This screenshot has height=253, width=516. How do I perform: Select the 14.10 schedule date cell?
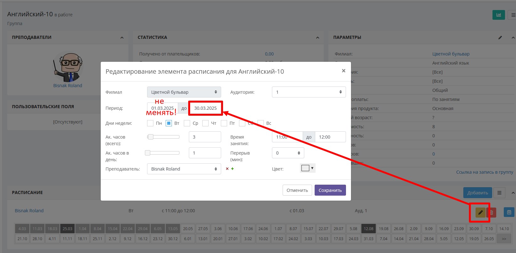(504, 229)
